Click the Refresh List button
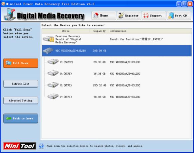Viewport: 194px width, 153px height. tap(21, 84)
